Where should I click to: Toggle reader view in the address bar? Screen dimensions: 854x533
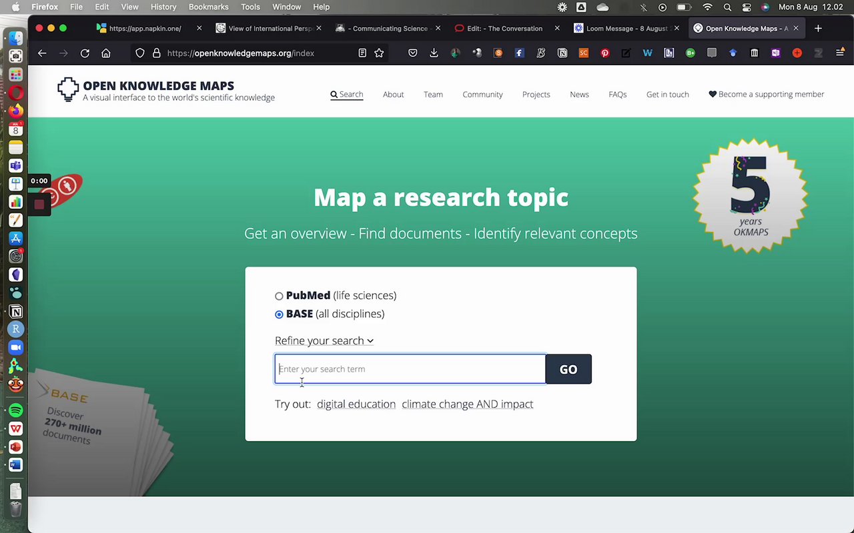pyautogui.click(x=362, y=53)
